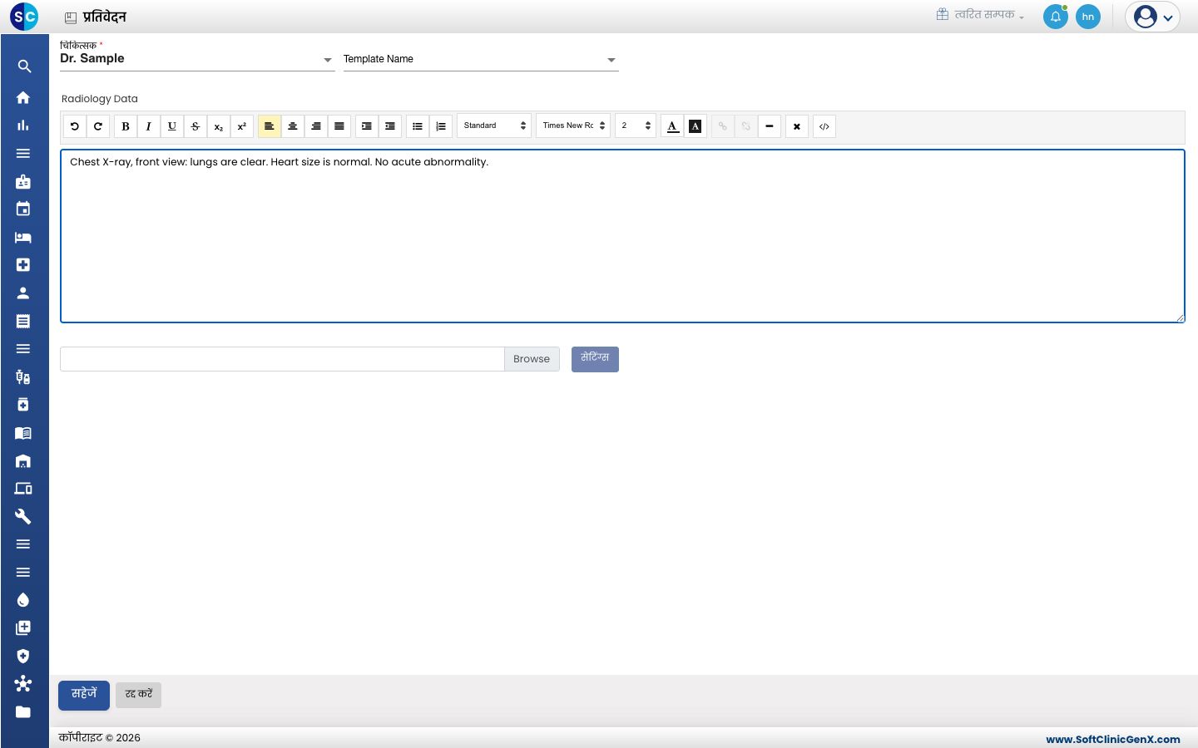Open the user profile menu

point(1153,17)
